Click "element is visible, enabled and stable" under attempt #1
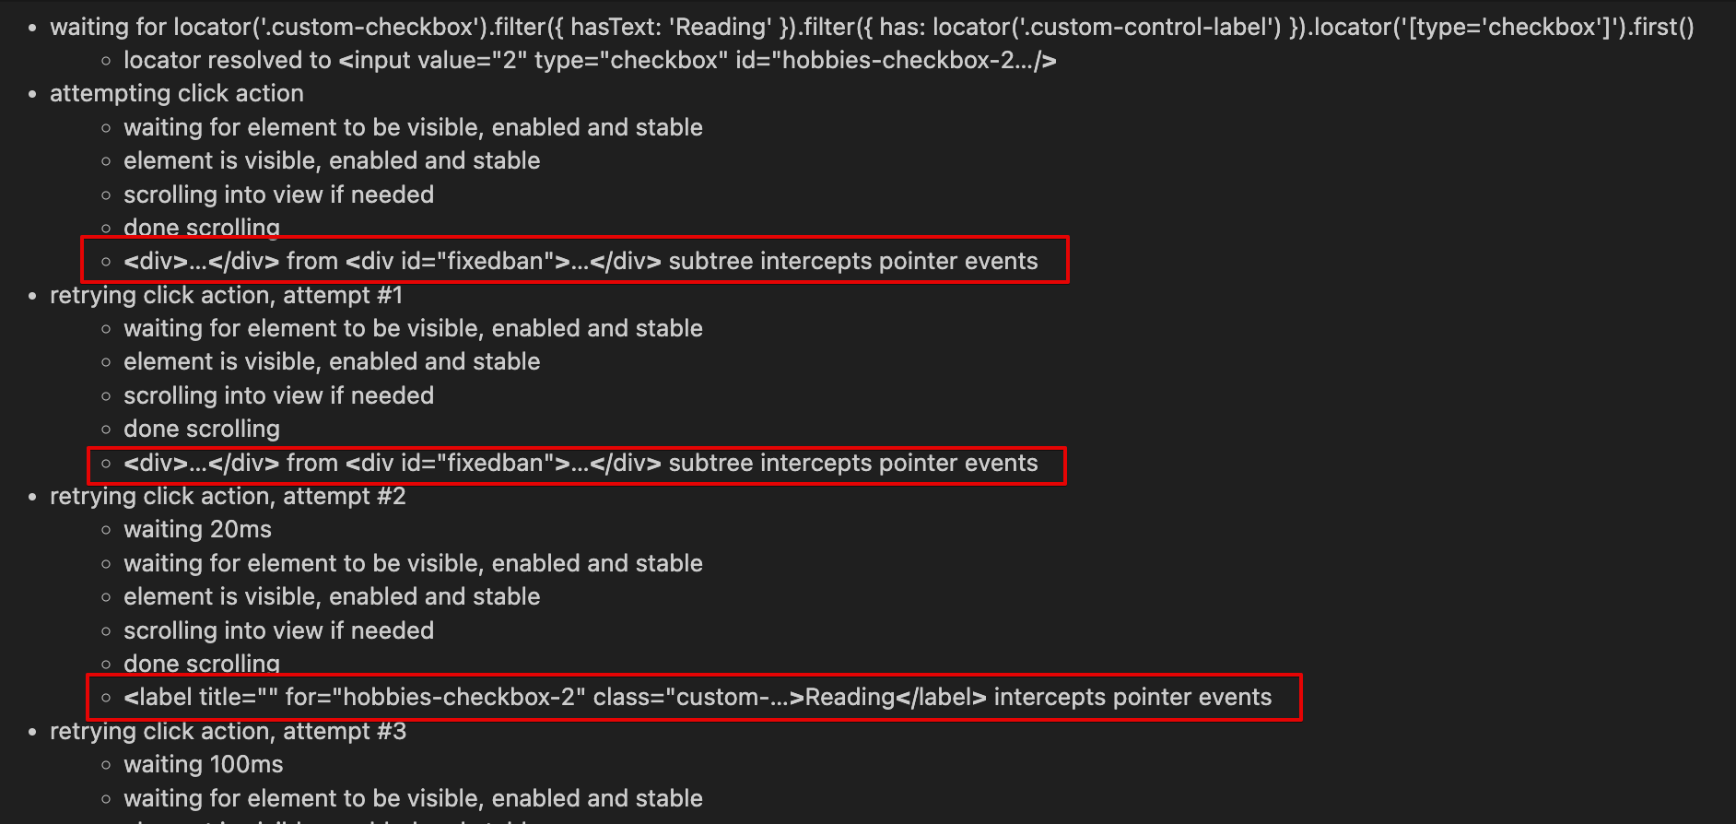 coord(332,361)
